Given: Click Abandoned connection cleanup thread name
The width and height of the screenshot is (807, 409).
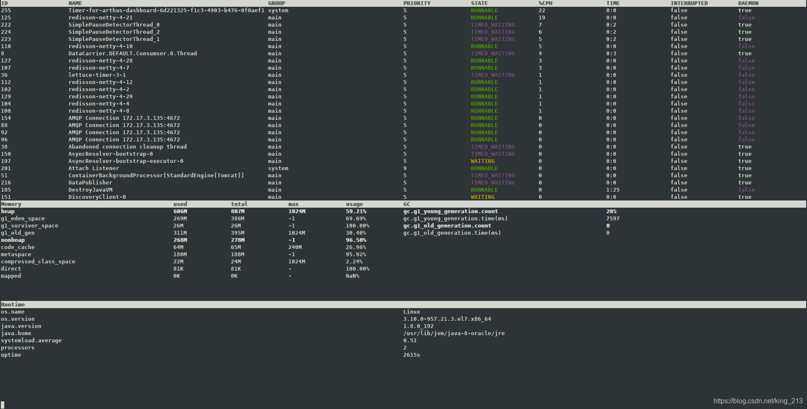Looking at the screenshot, I should point(128,147).
